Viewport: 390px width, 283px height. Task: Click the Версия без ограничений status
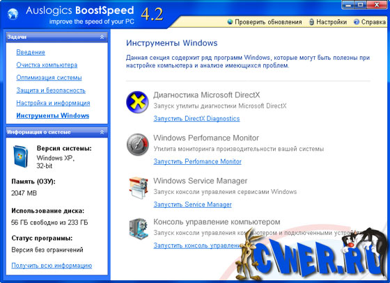[x=47, y=250]
